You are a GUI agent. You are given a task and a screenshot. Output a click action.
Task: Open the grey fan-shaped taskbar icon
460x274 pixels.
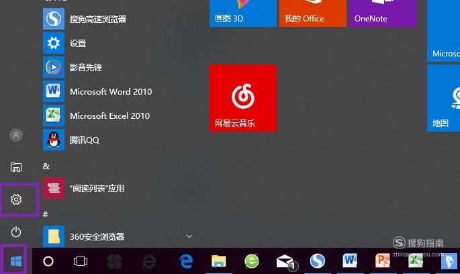pyautogui.click(x=114, y=261)
